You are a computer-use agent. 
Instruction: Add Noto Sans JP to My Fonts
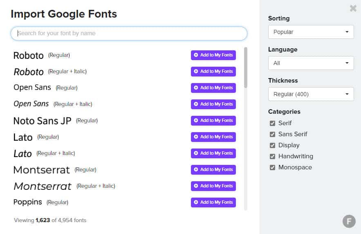pyautogui.click(x=213, y=120)
